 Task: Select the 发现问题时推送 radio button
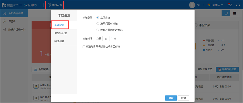point(98,24)
